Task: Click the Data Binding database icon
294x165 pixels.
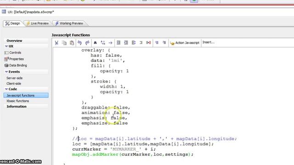Action: click(6, 66)
